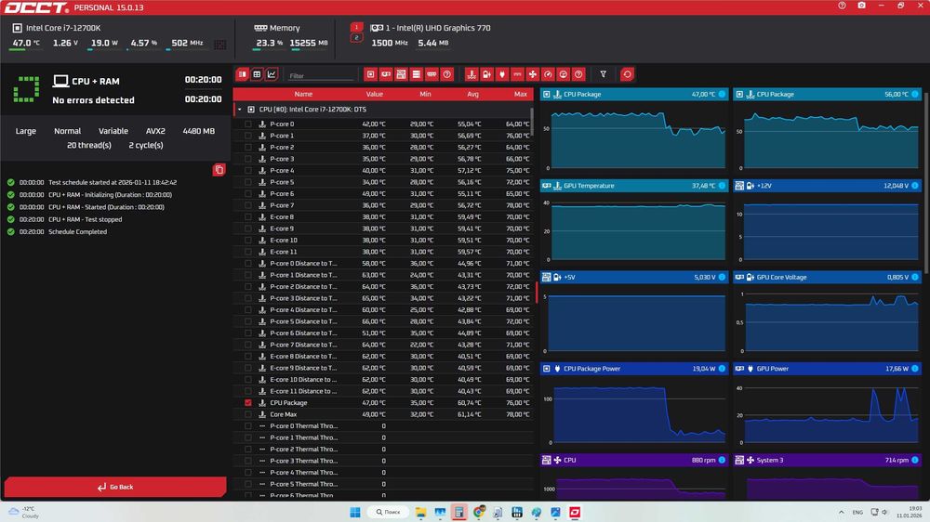Toggle blue indicator on CPU Package Power graph
Image resolution: width=930 pixels, height=522 pixels.
click(x=722, y=369)
